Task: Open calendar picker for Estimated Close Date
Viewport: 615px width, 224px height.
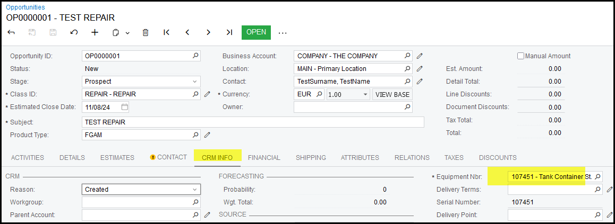Action: point(124,107)
